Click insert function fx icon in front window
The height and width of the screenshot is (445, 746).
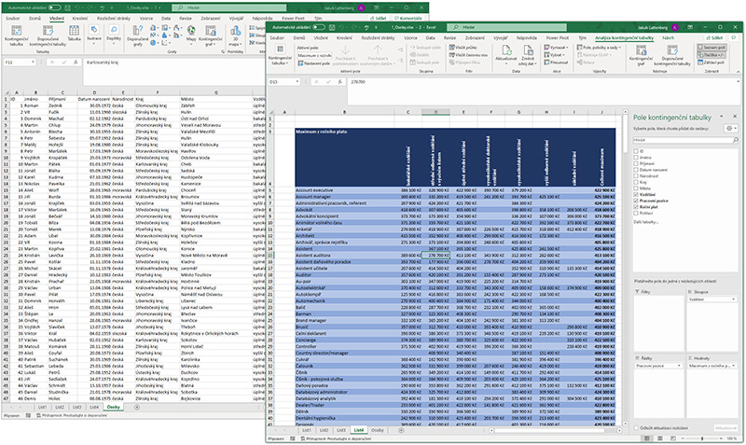point(339,82)
